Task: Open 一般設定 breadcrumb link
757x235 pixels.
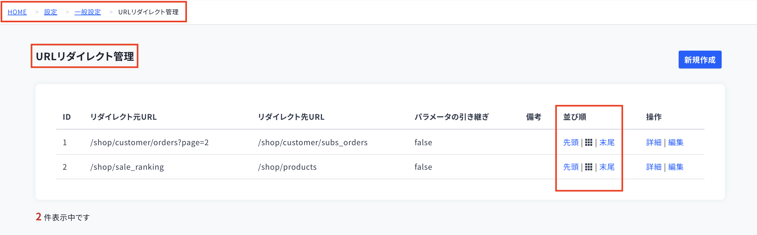Action: coord(88,12)
